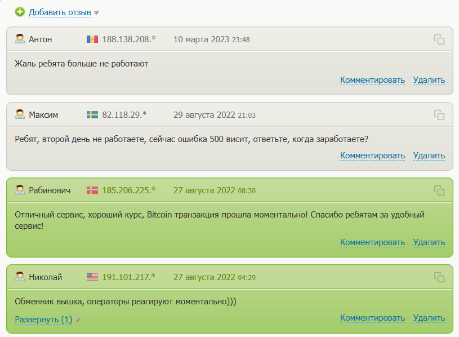Click the user avatar icon next to Максим
Viewport: 459px width, 337px height.
point(20,115)
